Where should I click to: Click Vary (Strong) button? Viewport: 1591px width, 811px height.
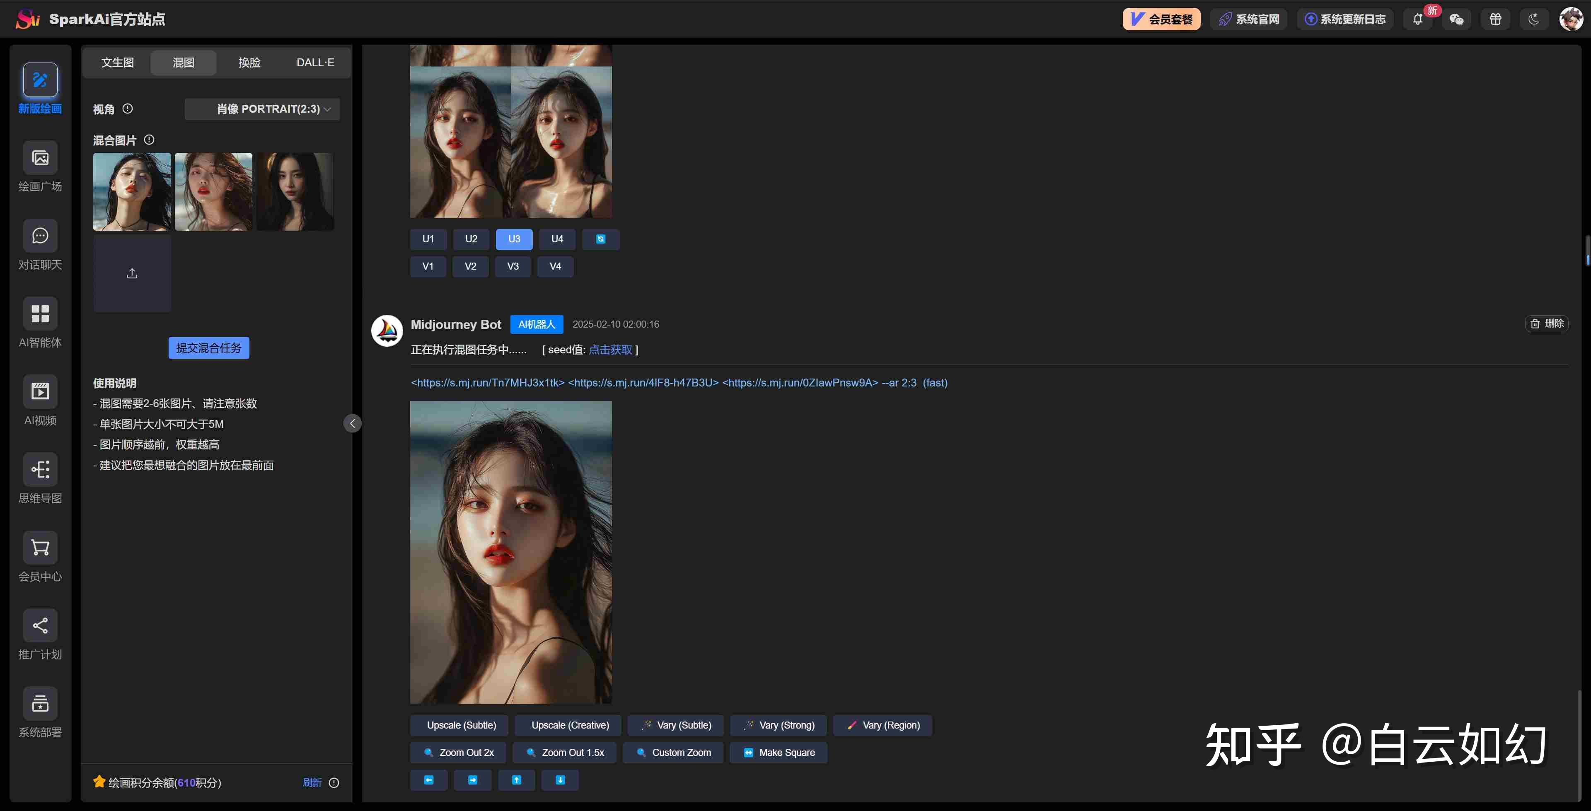pyautogui.click(x=778, y=725)
